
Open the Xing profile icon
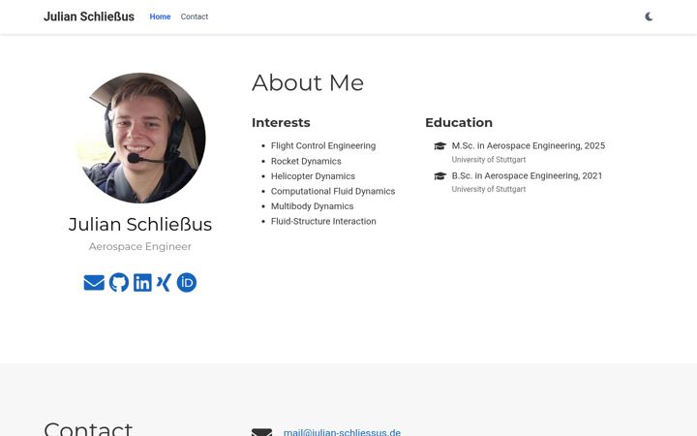click(x=164, y=283)
